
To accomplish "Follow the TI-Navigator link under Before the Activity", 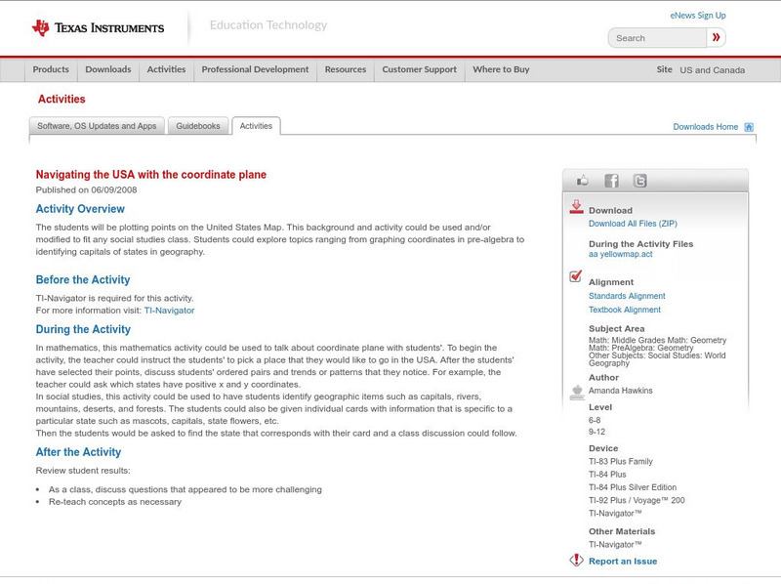I will [169, 311].
